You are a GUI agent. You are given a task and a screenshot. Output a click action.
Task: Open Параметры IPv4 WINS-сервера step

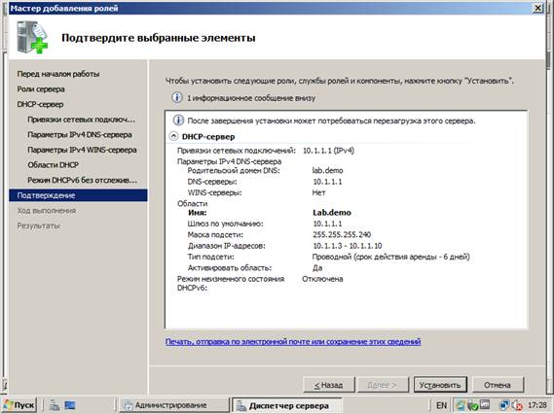pyautogui.click(x=82, y=150)
